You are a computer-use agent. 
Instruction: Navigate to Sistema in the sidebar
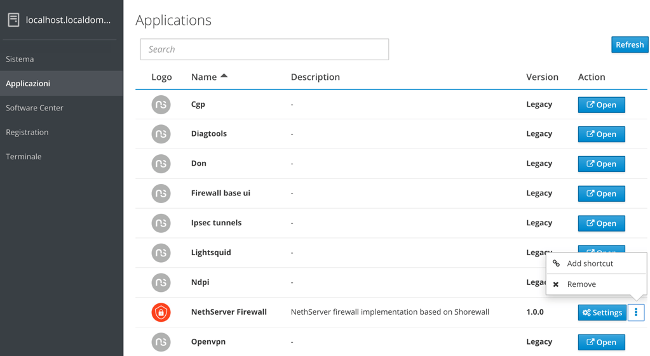pyautogui.click(x=20, y=59)
